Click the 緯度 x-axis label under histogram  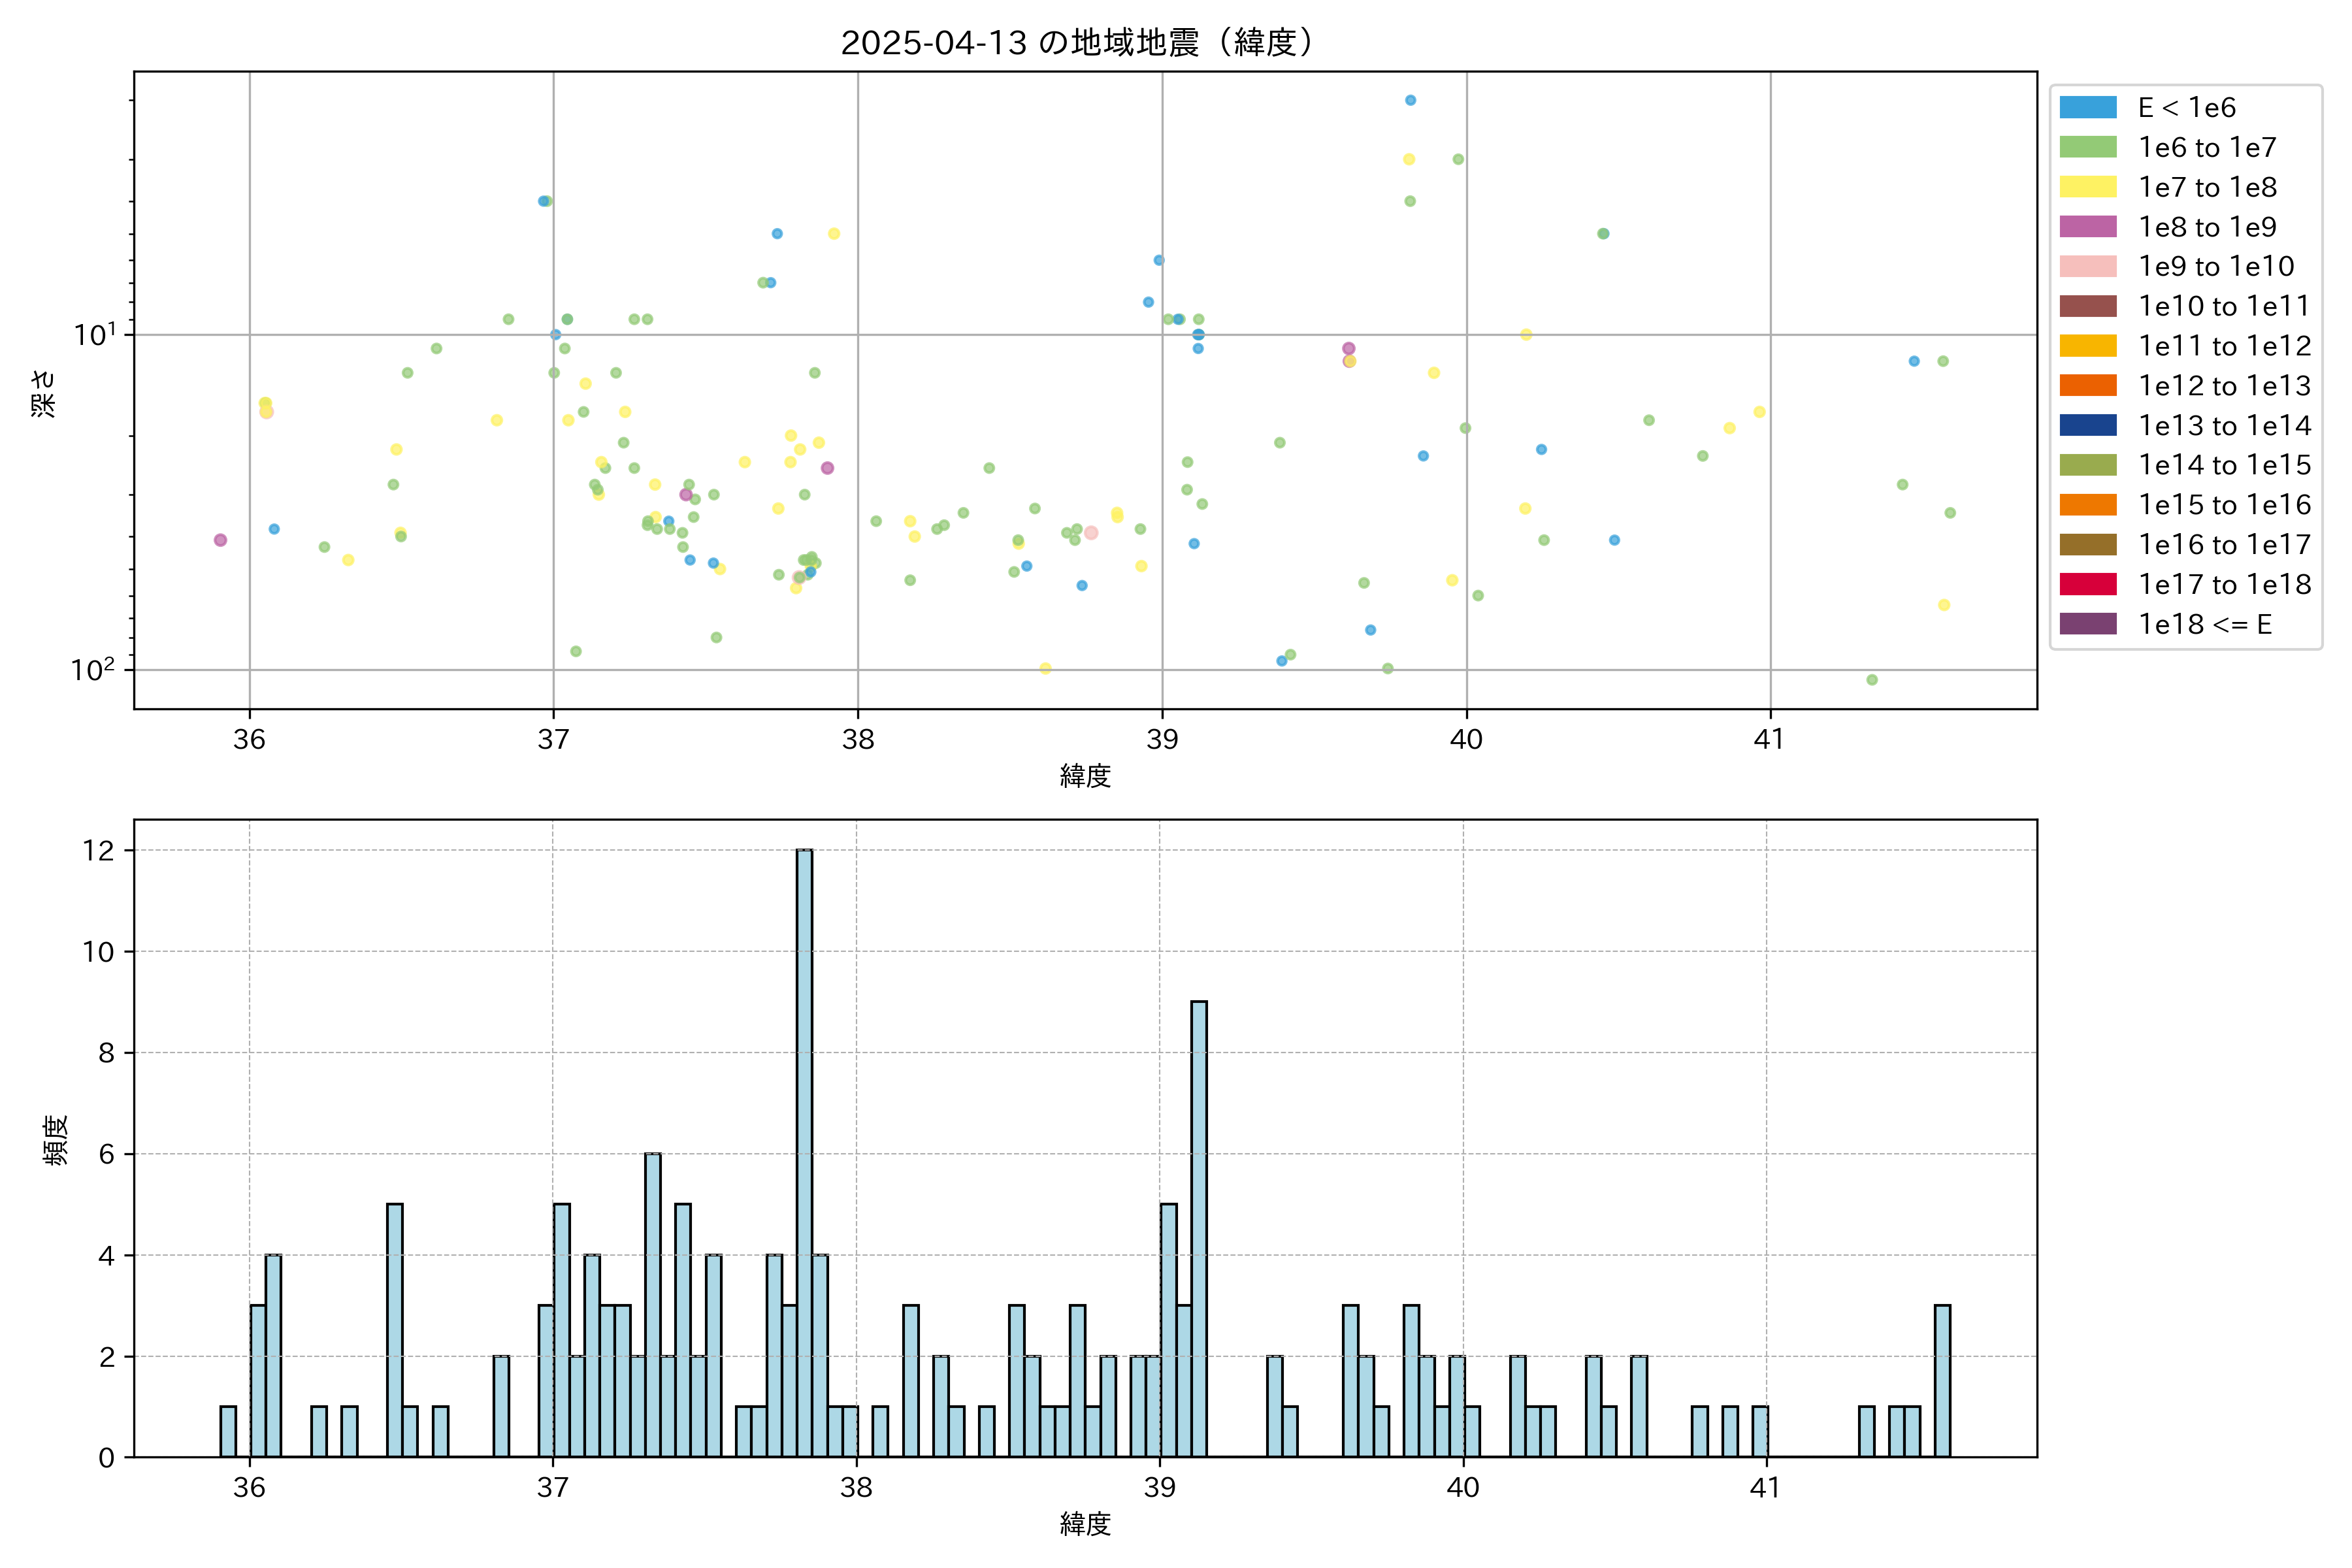(1085, 1523)
